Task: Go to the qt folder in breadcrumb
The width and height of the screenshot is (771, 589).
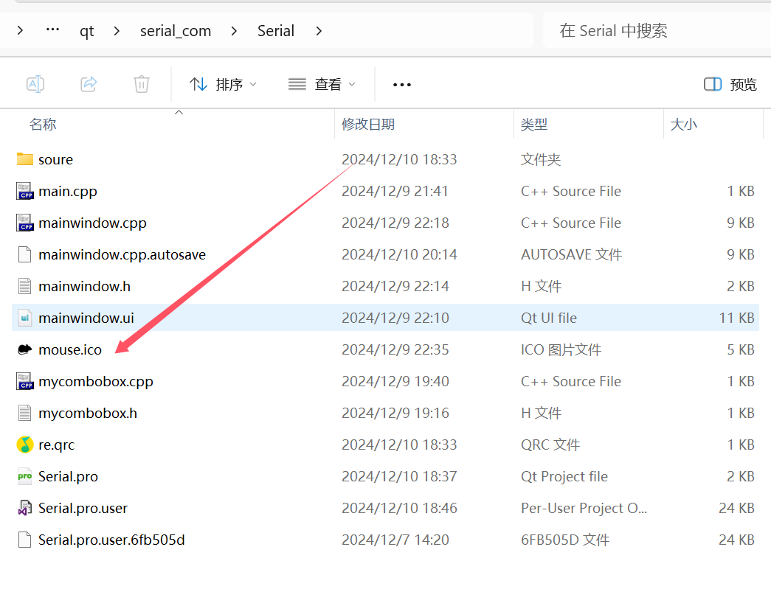Action: [87, 31]
